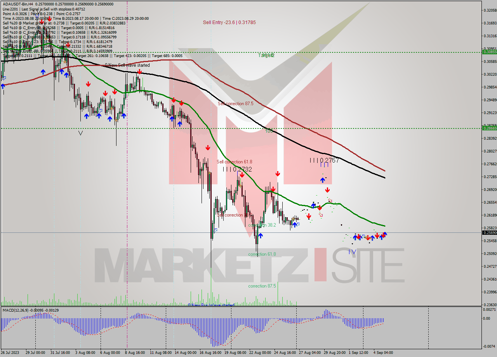The image size is (497, 357).
Task: Click the line with R/R:1.61812479
Action: (57, 42)
